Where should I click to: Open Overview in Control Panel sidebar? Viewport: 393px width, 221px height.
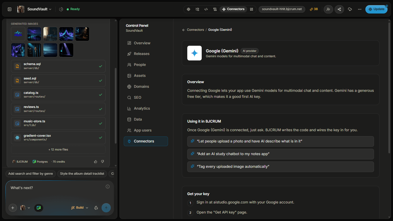(146, 43)
